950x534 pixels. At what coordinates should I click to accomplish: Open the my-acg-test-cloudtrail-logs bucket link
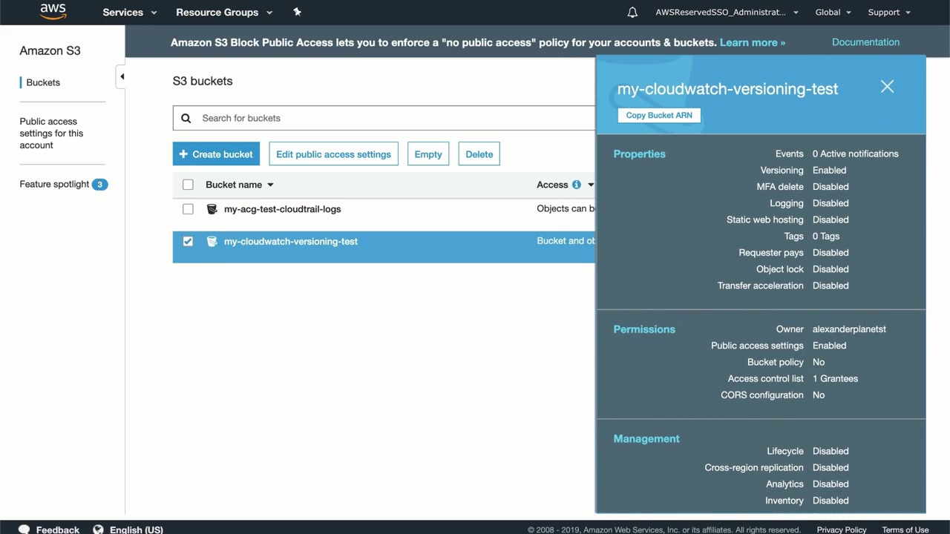283,209
